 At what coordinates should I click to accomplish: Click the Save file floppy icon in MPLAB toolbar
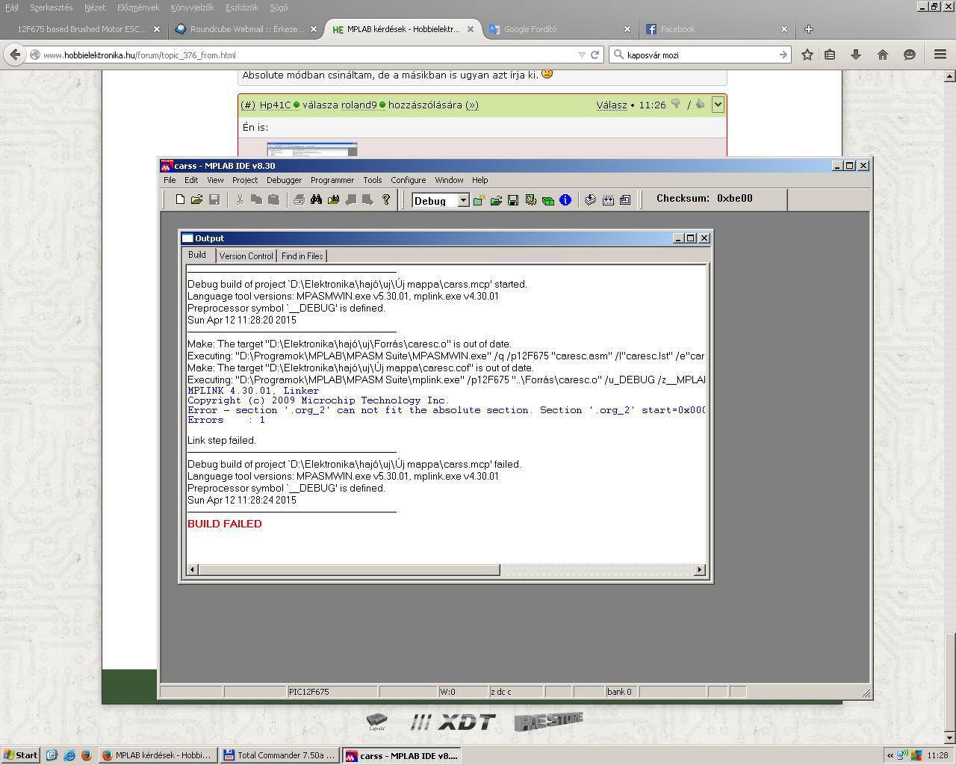[214, 199]
